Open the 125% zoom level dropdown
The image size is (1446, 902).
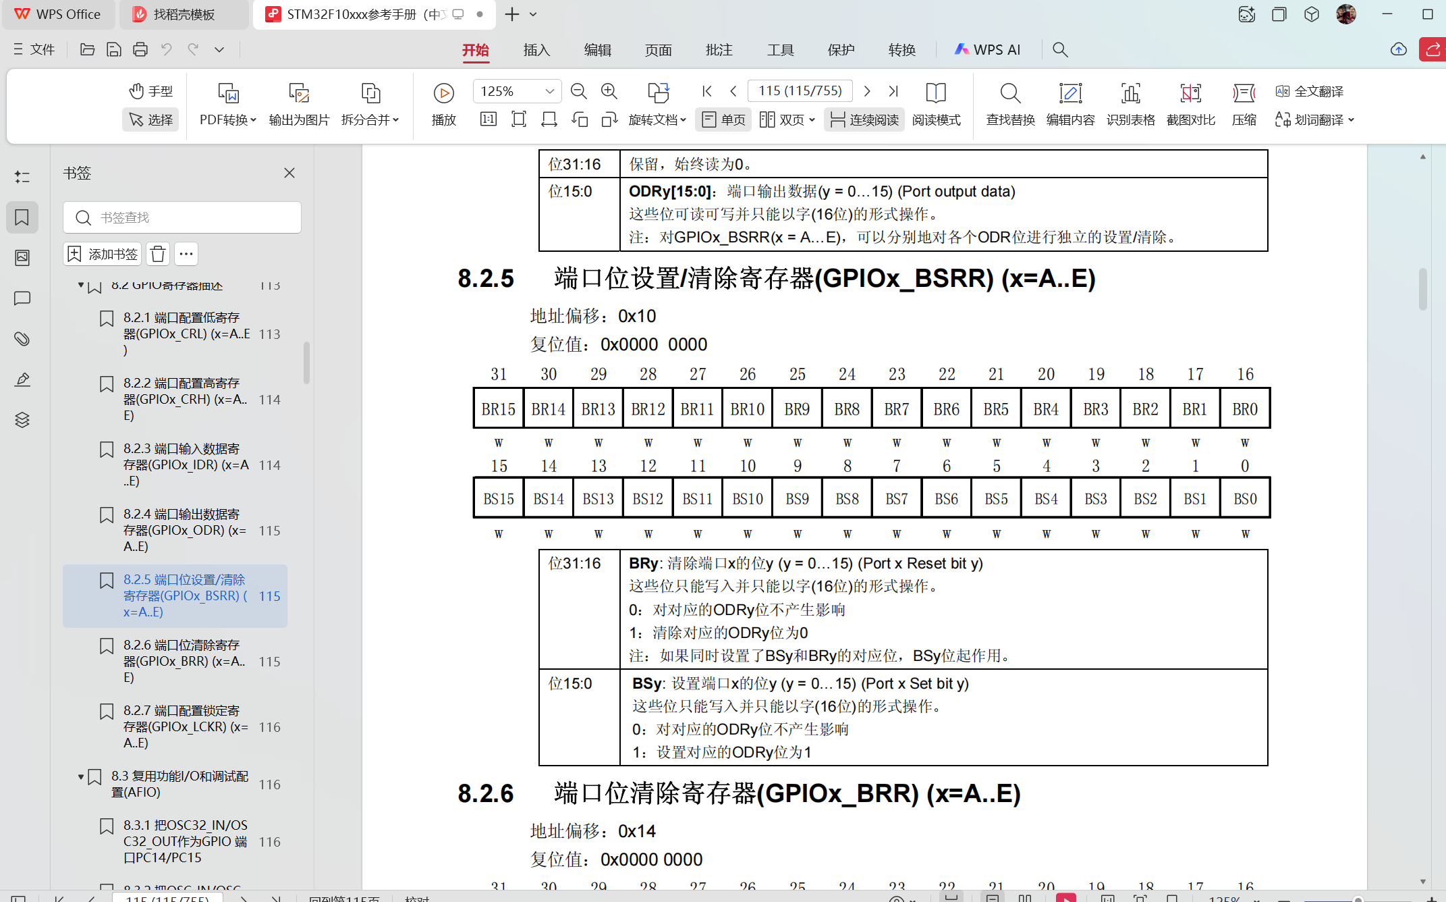549,91
